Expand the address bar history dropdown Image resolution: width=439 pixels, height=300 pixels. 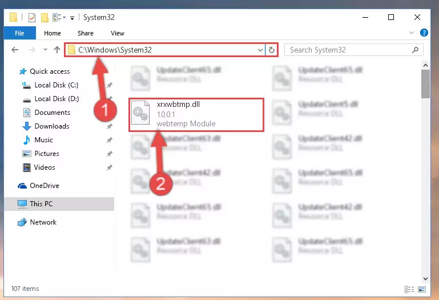260,50
